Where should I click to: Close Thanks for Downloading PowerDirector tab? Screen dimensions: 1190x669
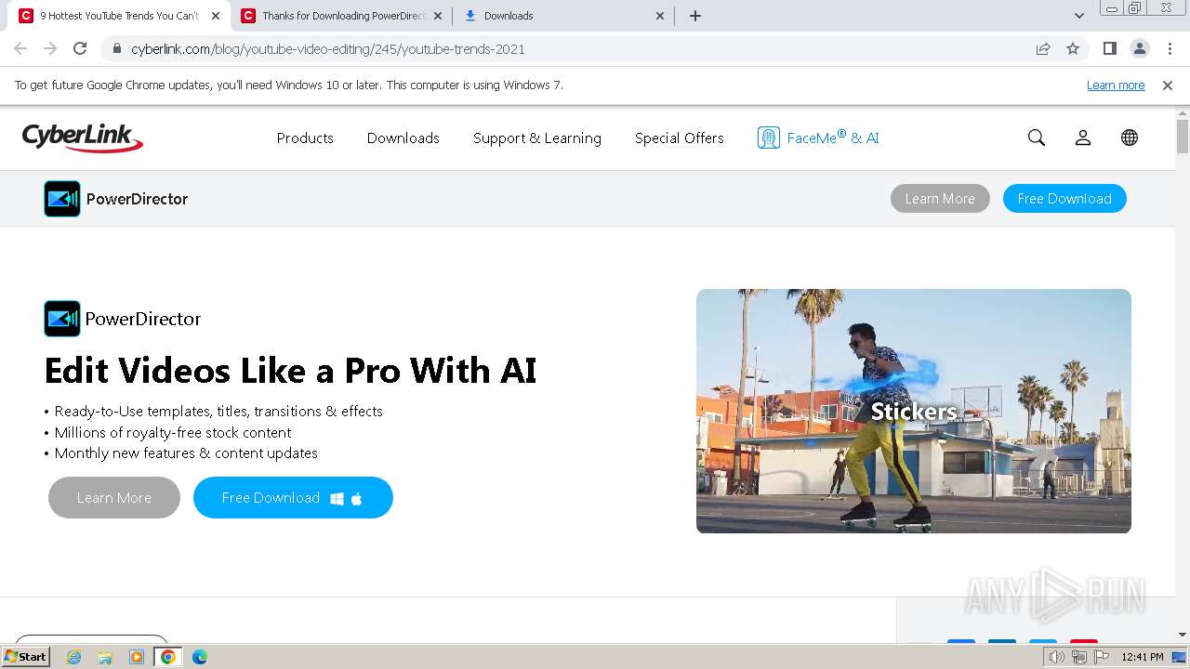[x=438, y=16]
